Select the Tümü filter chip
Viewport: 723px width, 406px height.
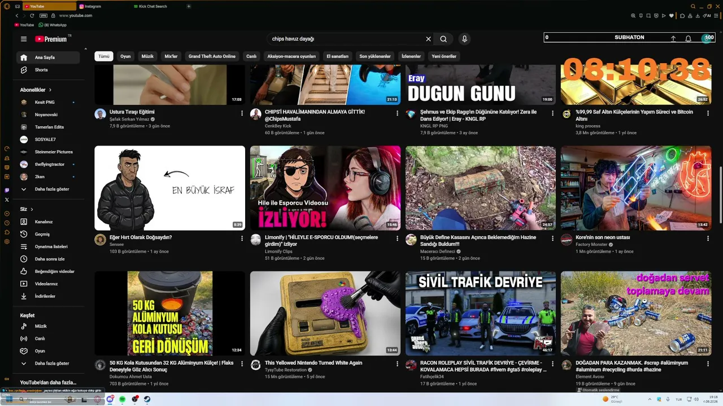(x=104, y=56)
